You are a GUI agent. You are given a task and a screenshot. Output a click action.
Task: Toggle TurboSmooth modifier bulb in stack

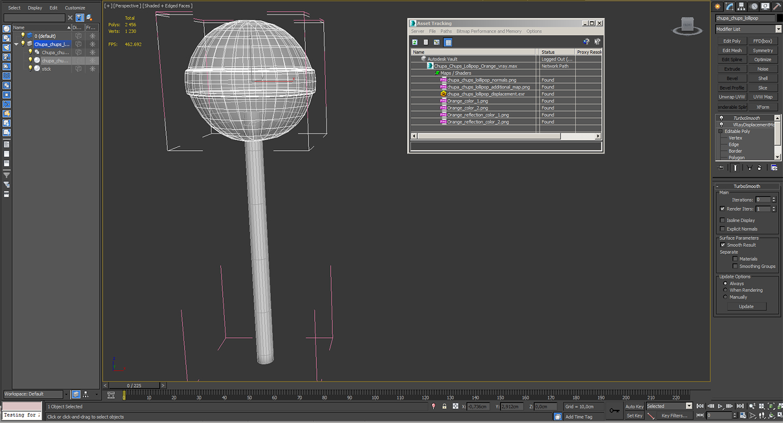(x=721, y=118)
